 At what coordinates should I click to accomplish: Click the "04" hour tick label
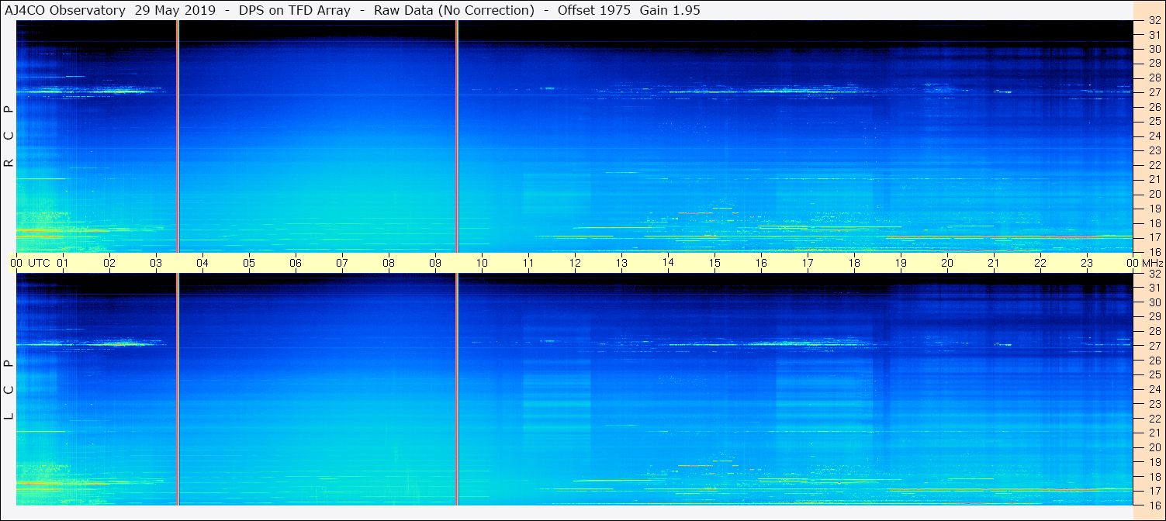202,263
